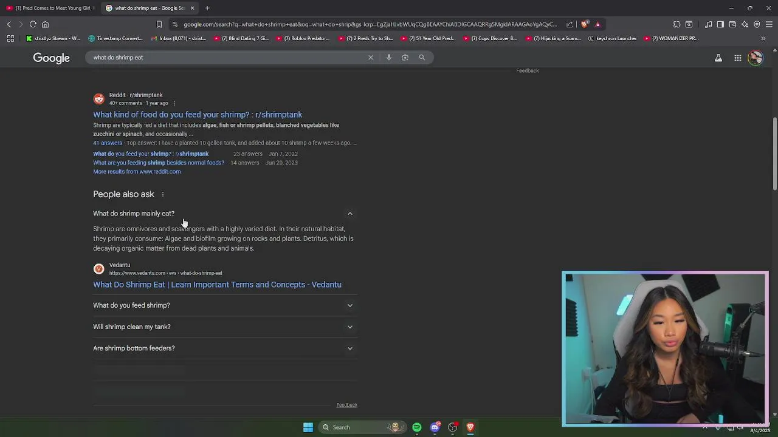Image resolution: width=778 pixels, height=437 pixels.
Task: Open the keychron Launcher bookmark
Action: [612, 38]
